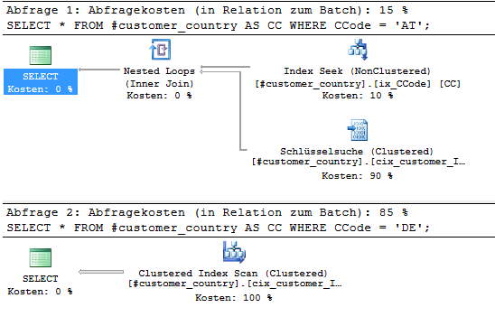The image size is (495, 326).
Task: Select the Clustered Index Scan icon
Action: coord(234,252)
